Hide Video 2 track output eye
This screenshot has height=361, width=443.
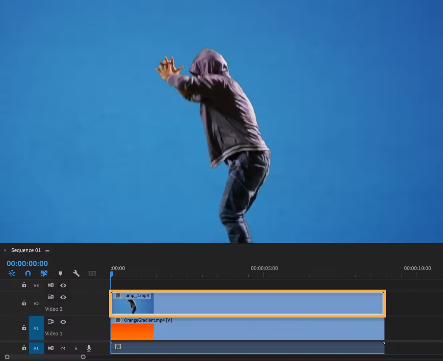(x=63, y=297)
